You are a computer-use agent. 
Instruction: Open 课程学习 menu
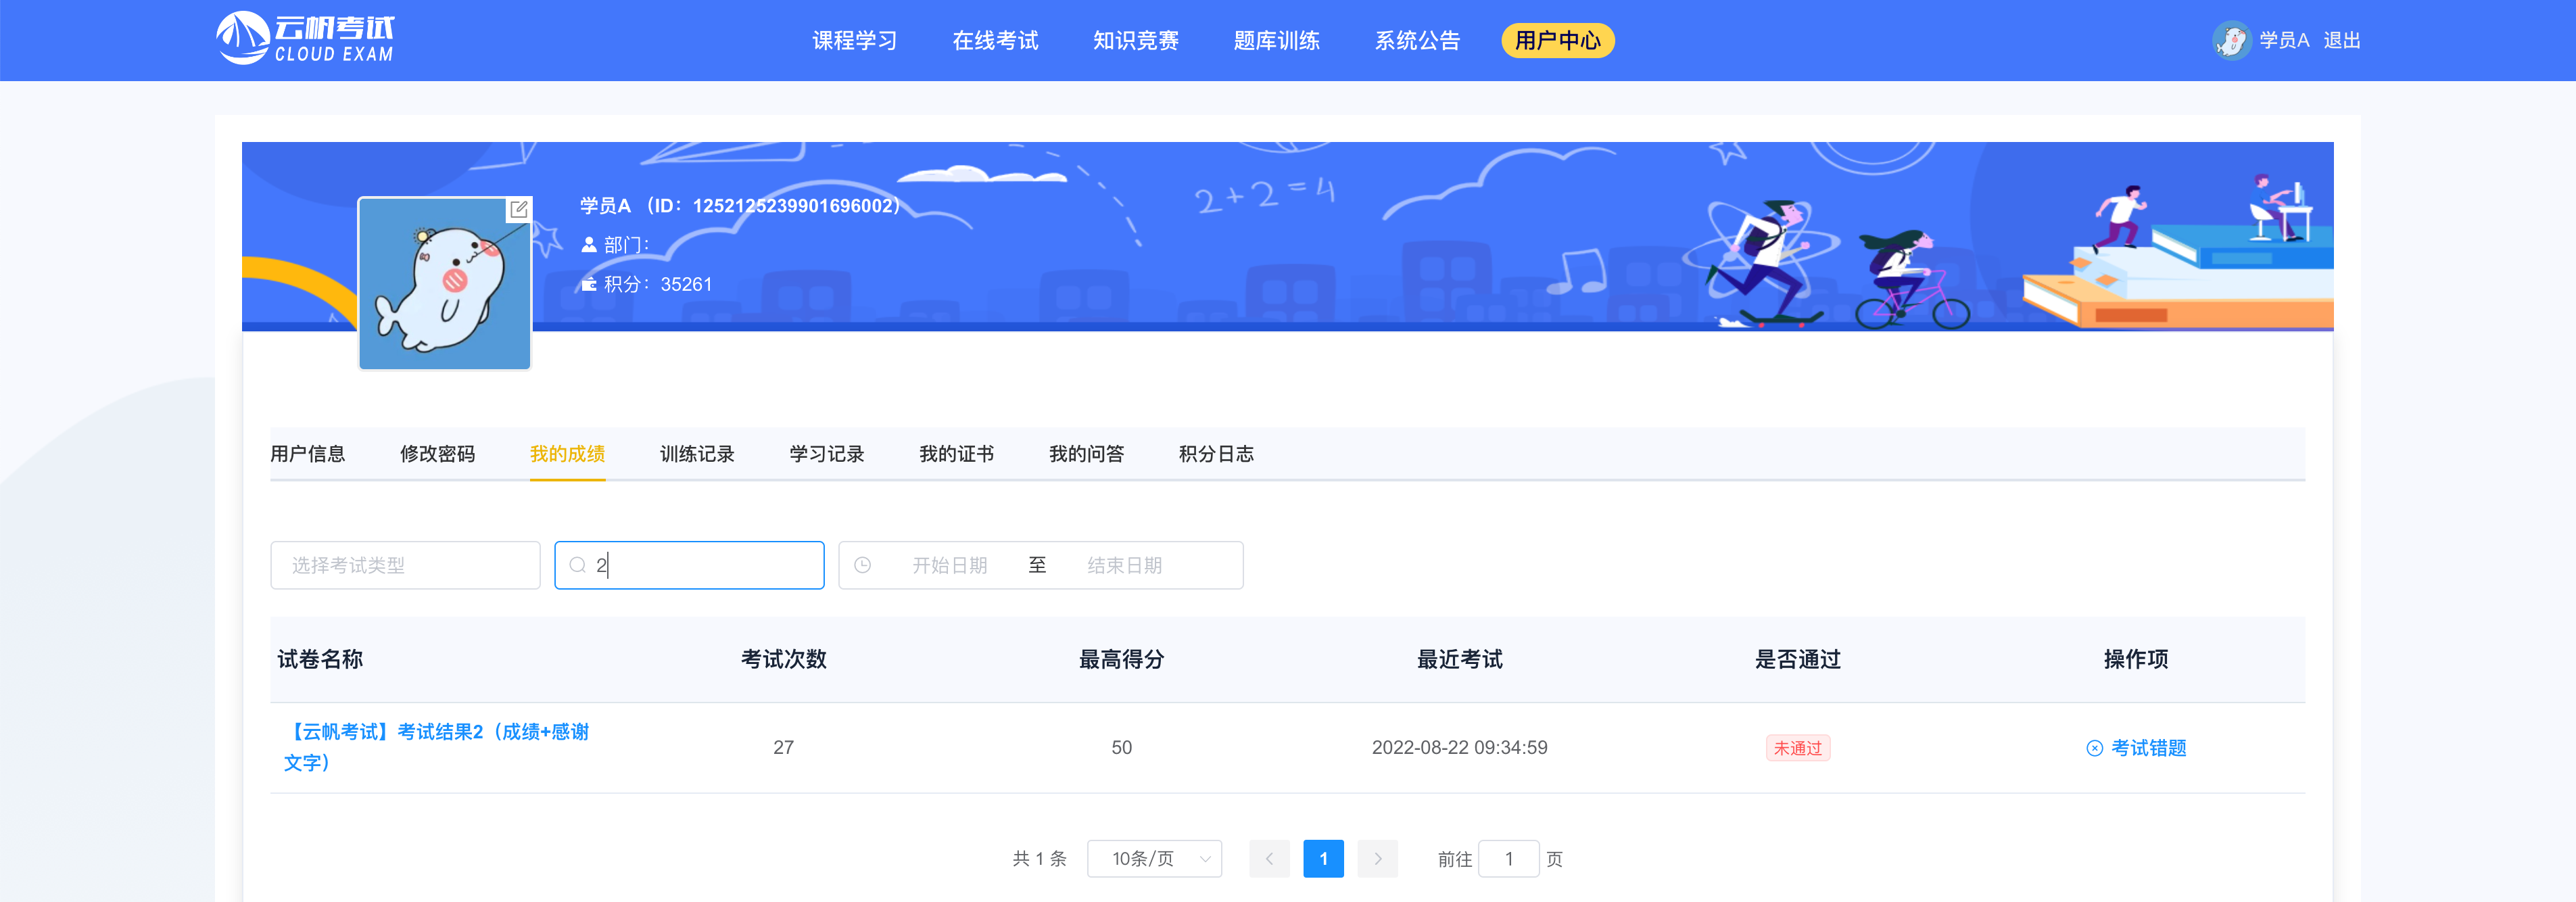click(x=854, y=40)
